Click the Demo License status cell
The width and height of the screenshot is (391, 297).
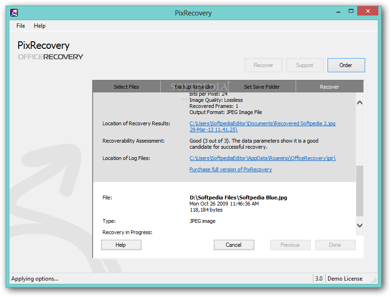[345, 279]
